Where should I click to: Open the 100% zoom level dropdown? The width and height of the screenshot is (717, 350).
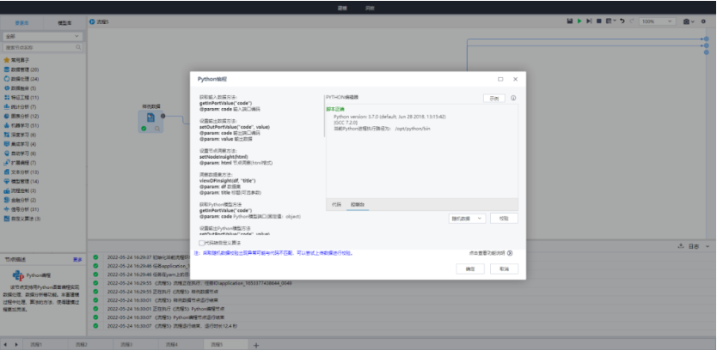point(659,21)
